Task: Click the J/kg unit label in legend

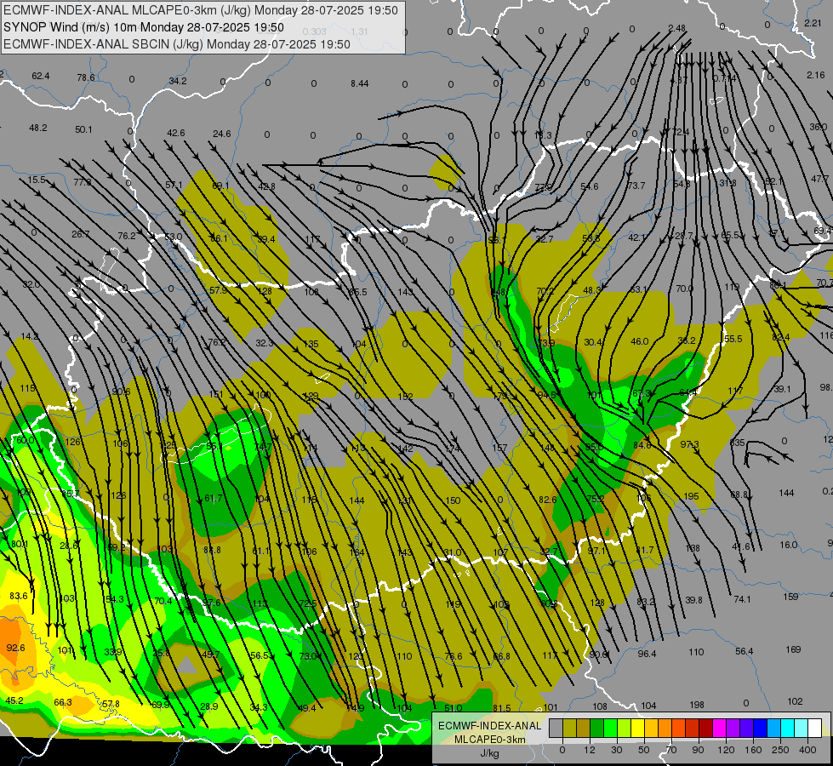Action: pos(489,753)
